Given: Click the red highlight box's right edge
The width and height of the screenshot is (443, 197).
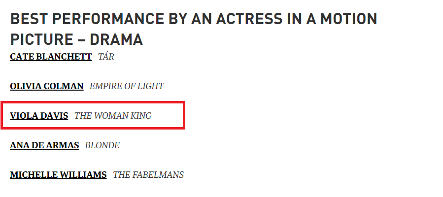Looking at the screenshot, I should [184, 115].
